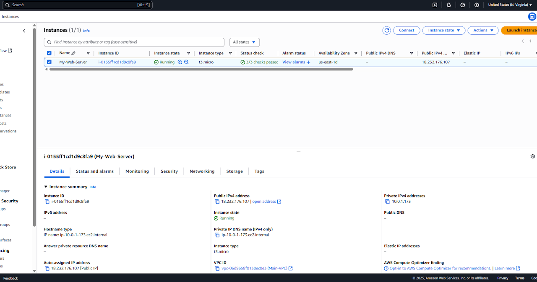
Task: Click the Find Instance search field
Action: [x=134, y=42]
